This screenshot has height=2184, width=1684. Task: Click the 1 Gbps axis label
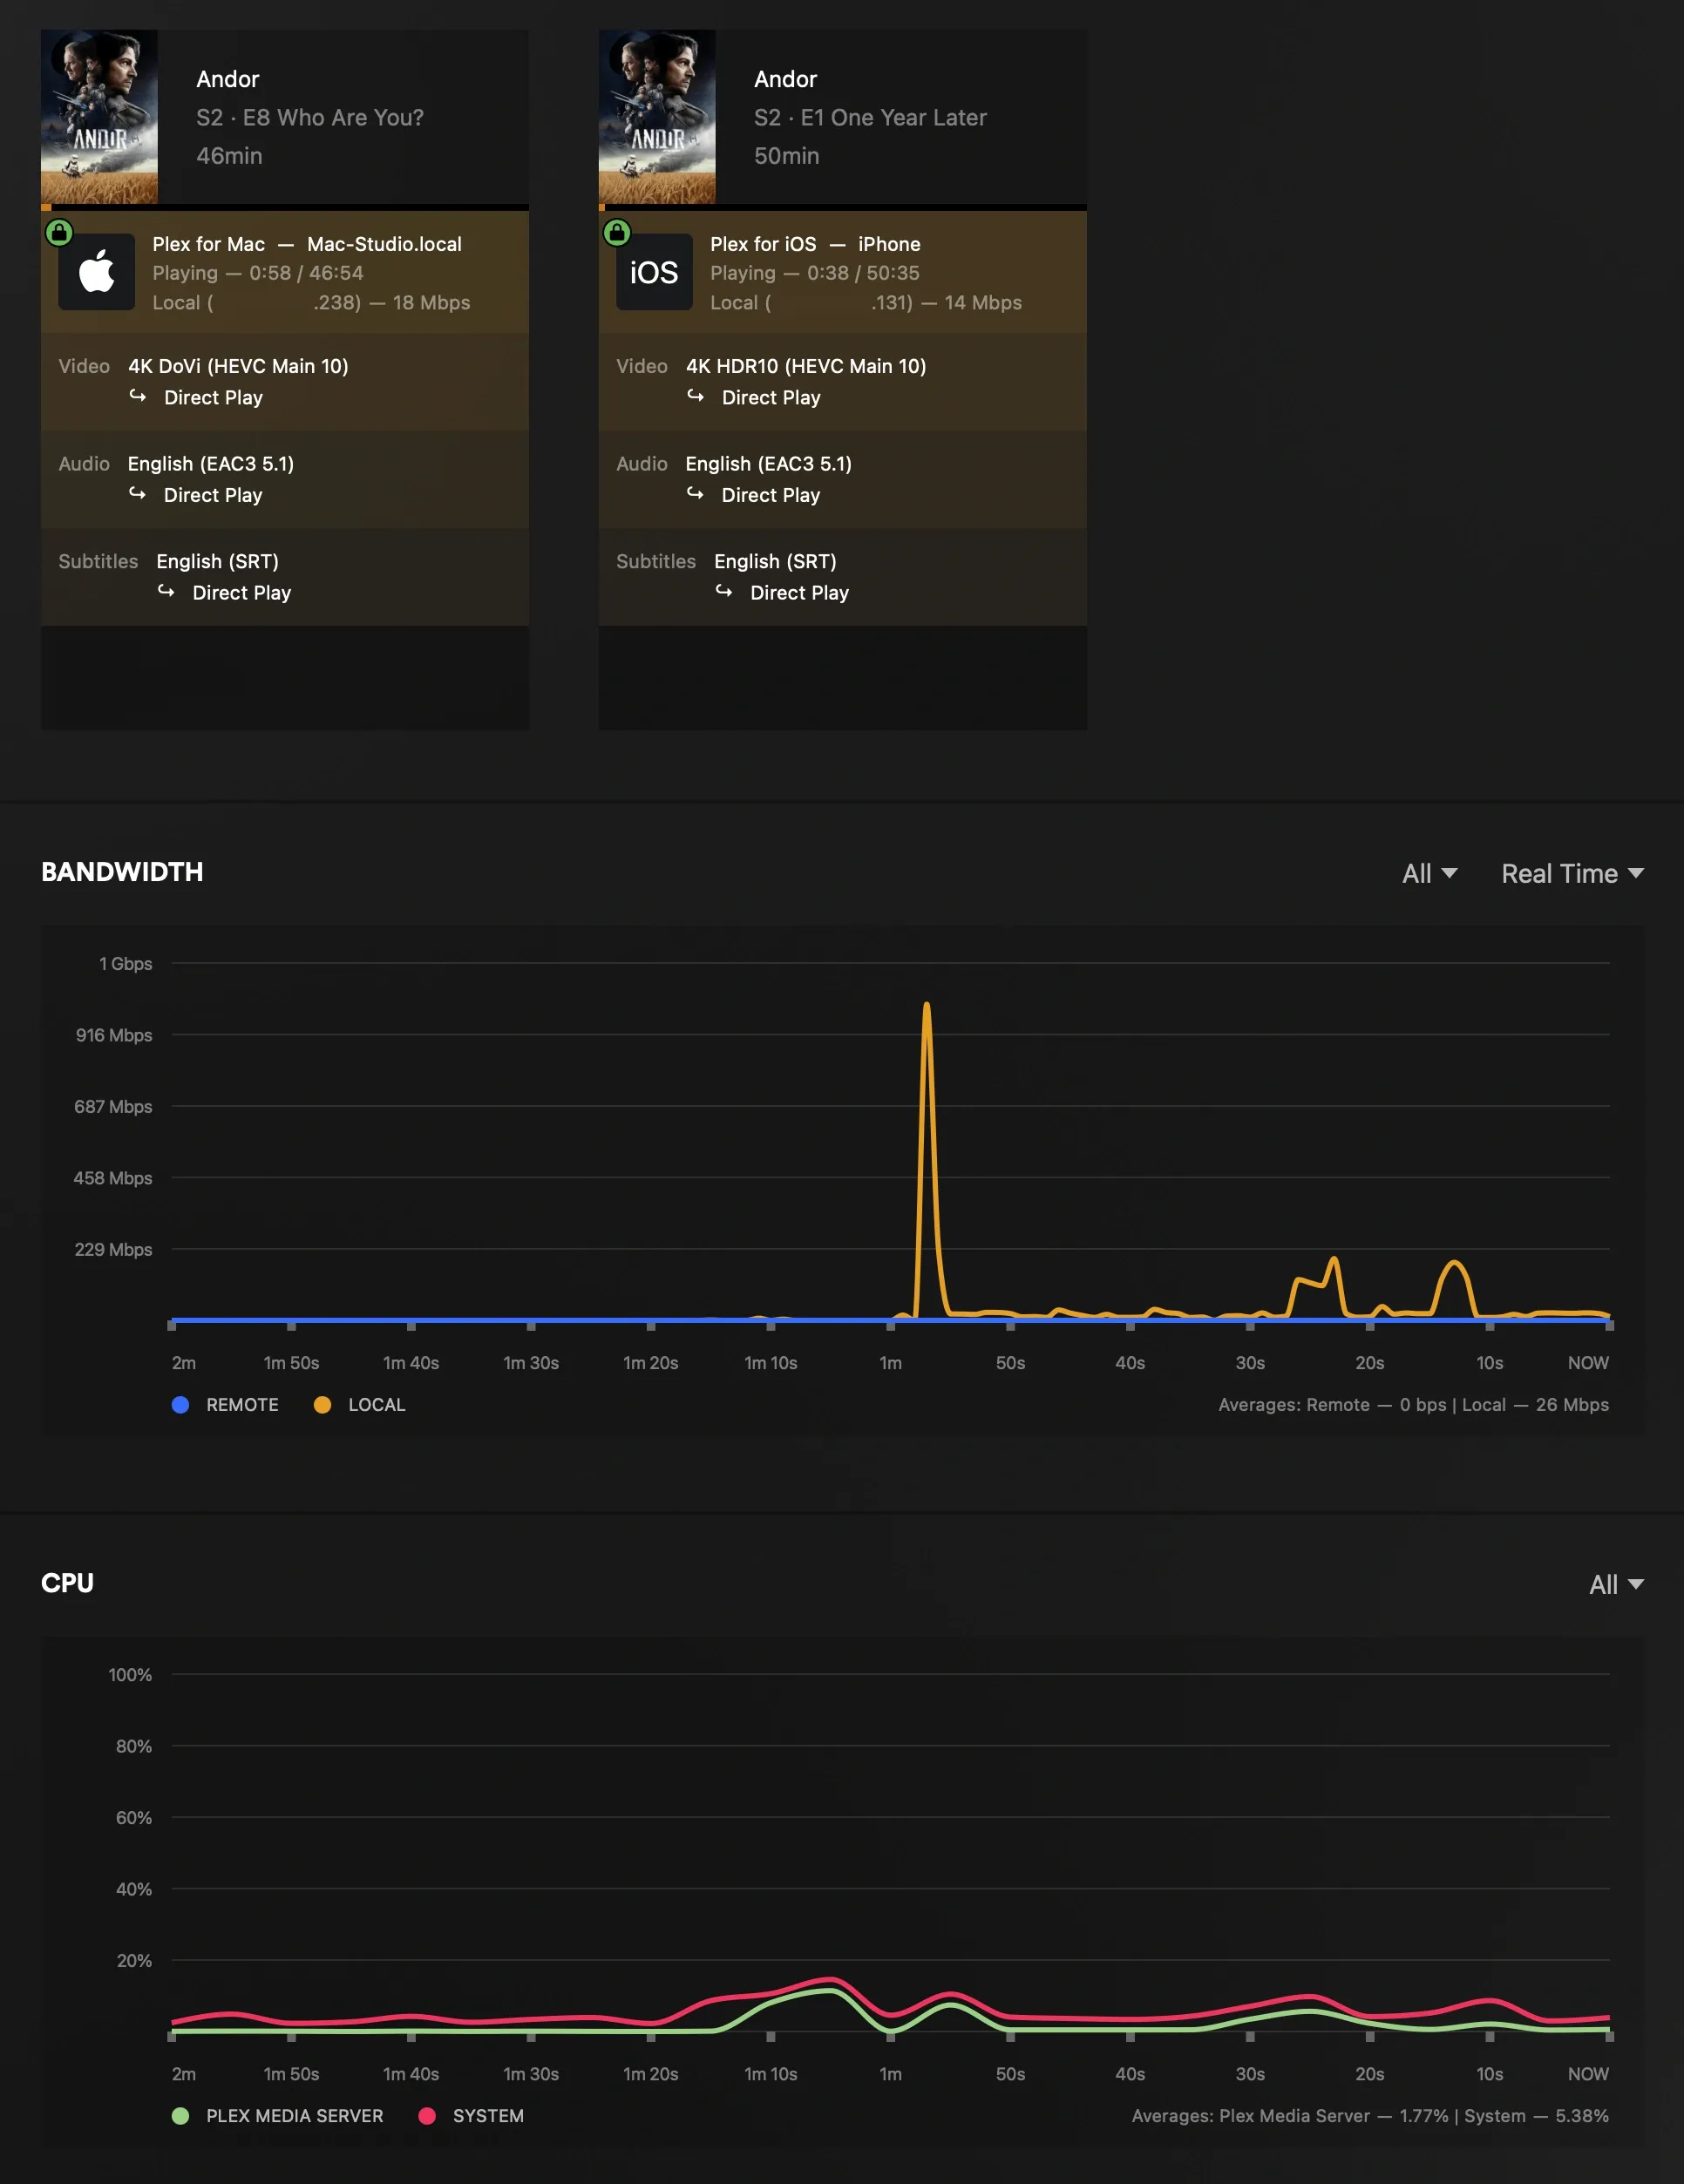125,964
